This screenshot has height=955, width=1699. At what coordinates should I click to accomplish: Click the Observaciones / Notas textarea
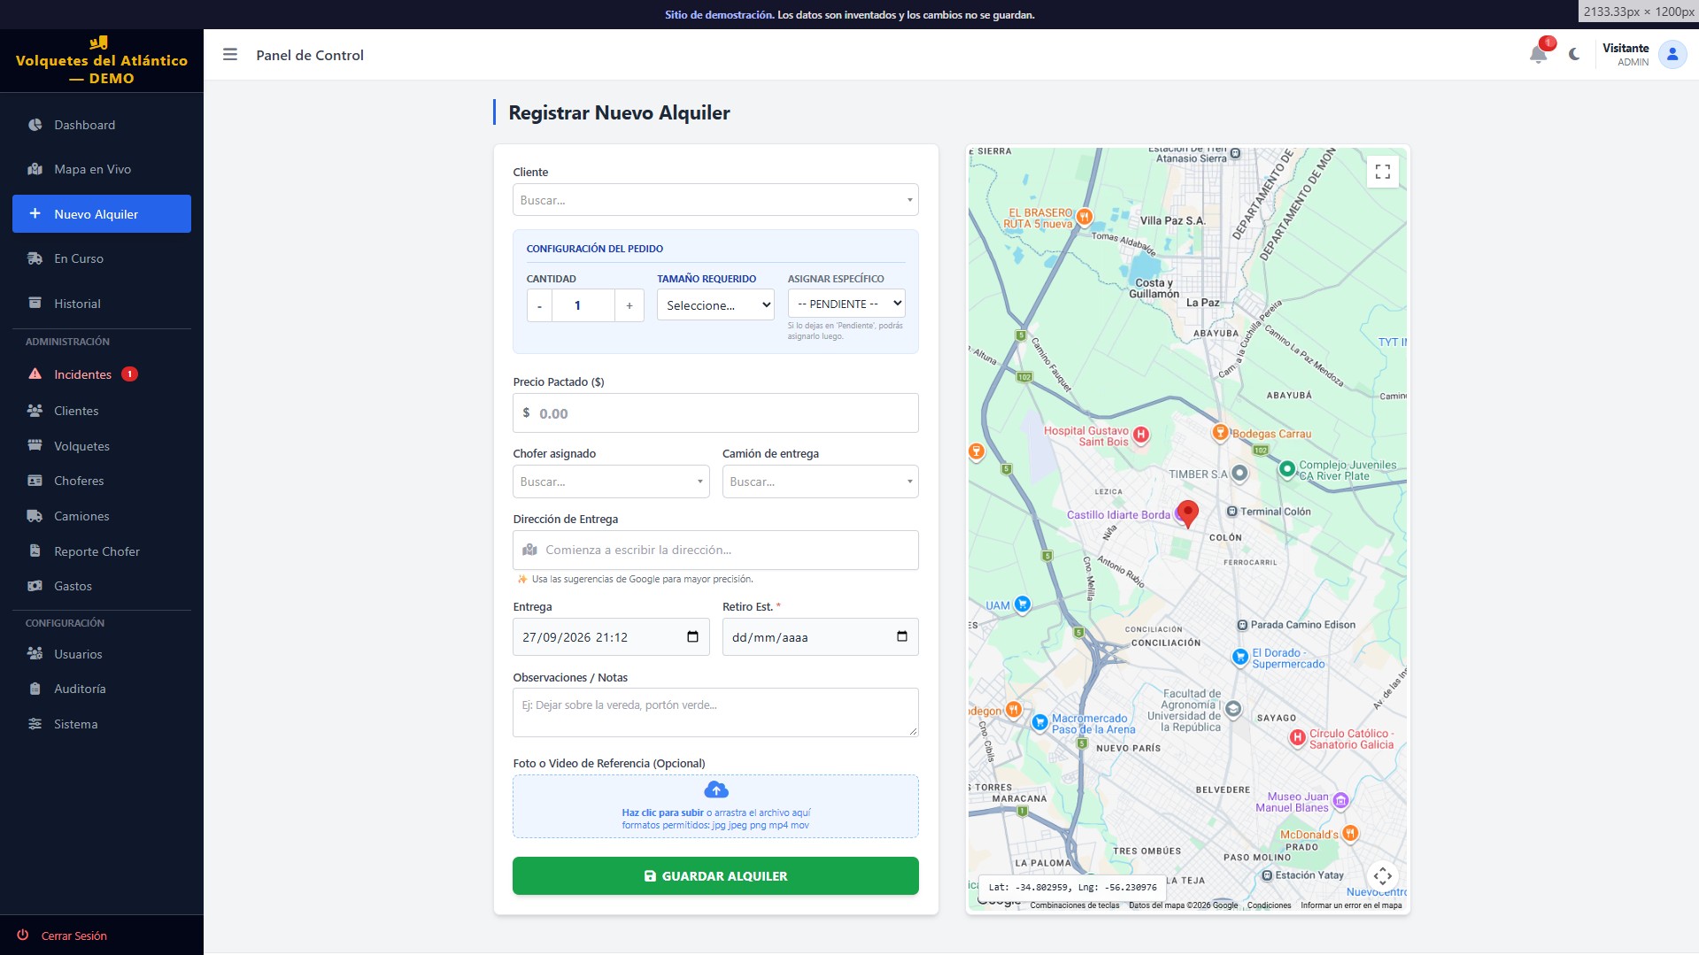[715, 712]
